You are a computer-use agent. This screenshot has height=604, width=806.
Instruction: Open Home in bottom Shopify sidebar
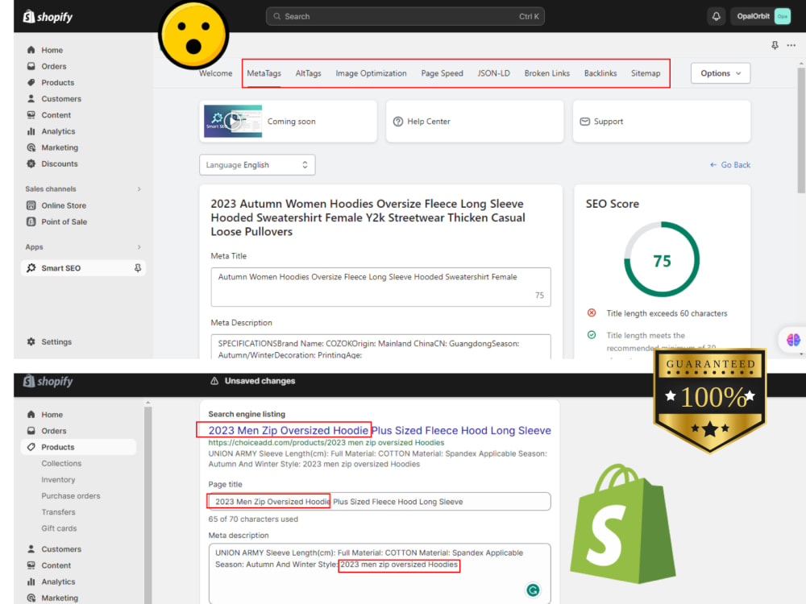click(x=52, y=415)
